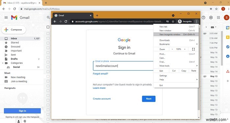Open Google Keep side panel icon

[228, 37]
